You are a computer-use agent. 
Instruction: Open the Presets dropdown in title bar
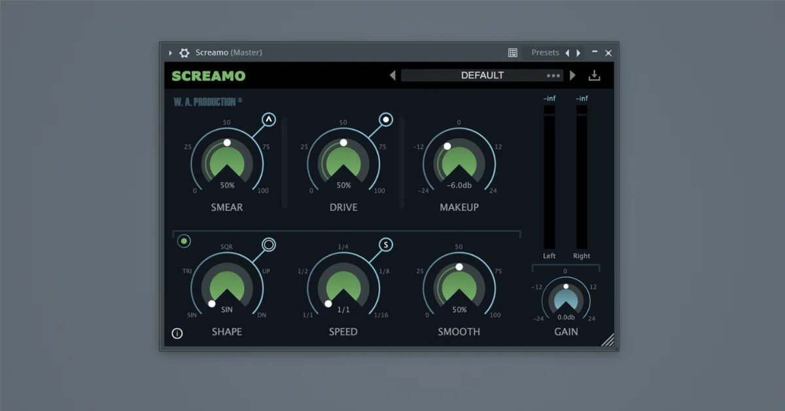[x=545, y=52]
